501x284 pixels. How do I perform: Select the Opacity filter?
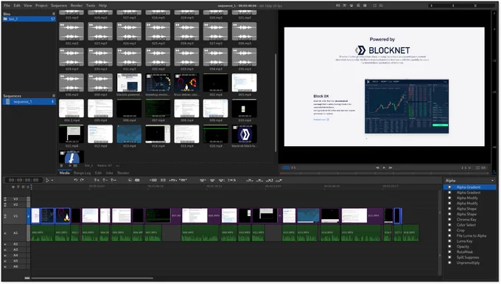coord(463,246)
